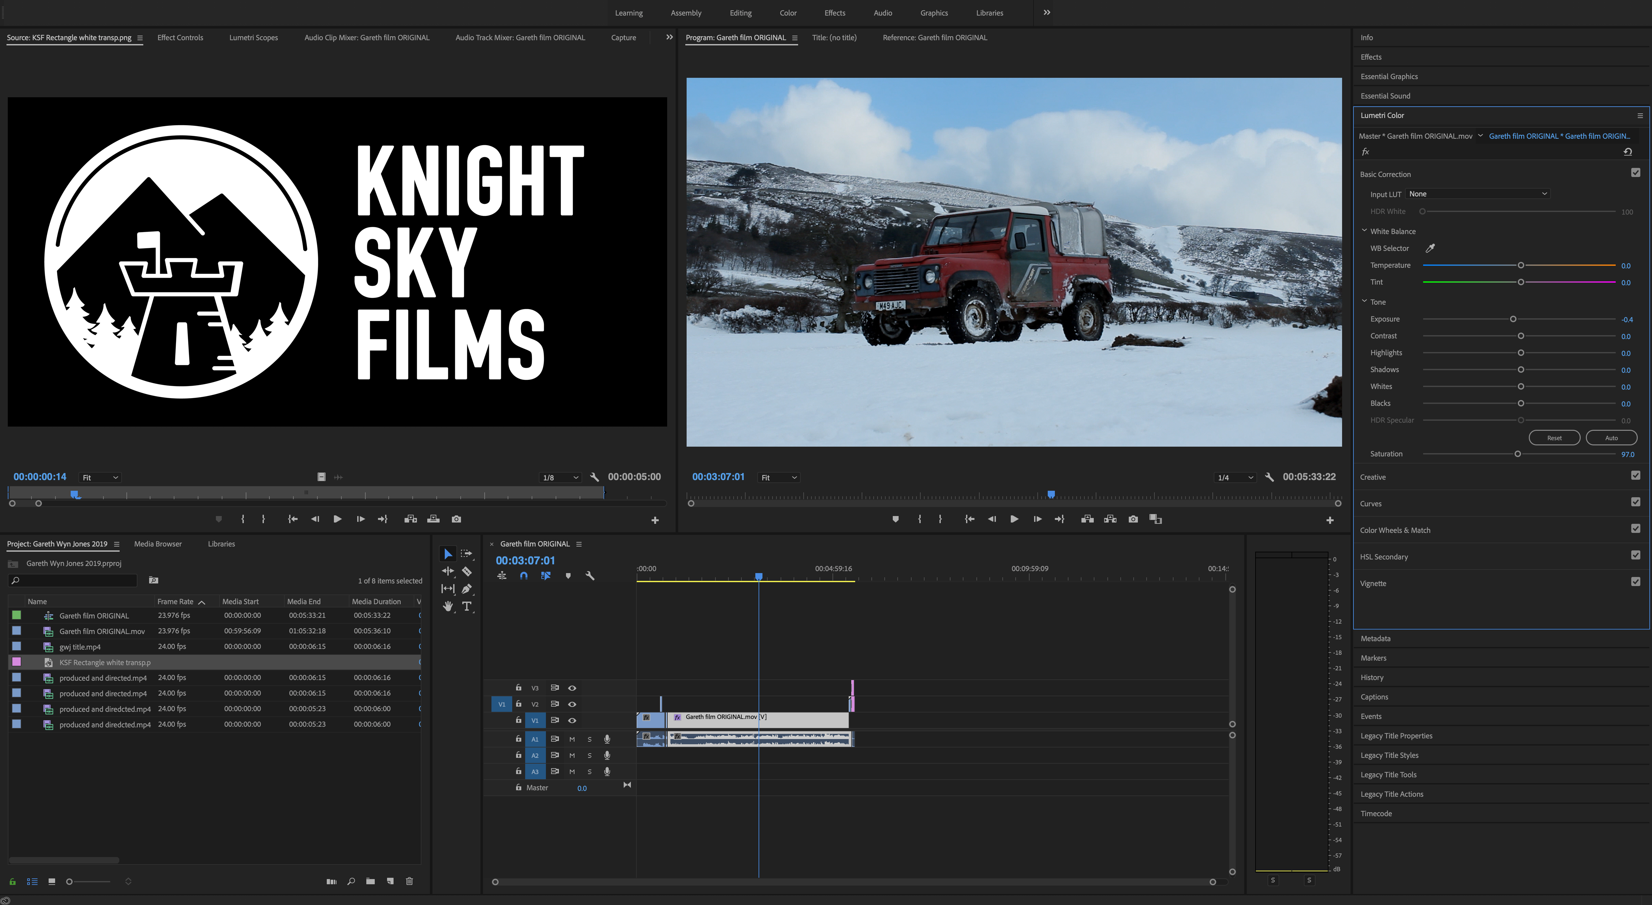
Task: Collapse the White Balance section
Action: point(1365,231)
